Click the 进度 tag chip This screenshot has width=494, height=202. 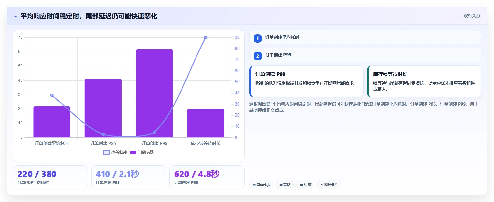(305, 185)
